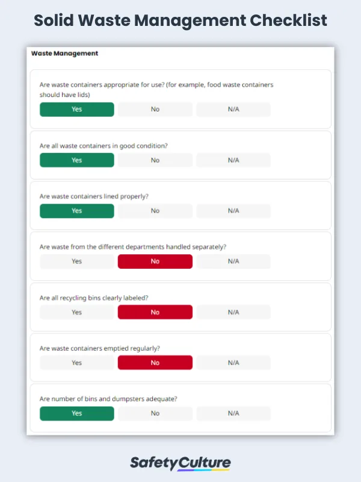Viewport: 361px width, 482px height.
Task: Click red No for recycling bins labeled
Action: (x=155, y=312)
